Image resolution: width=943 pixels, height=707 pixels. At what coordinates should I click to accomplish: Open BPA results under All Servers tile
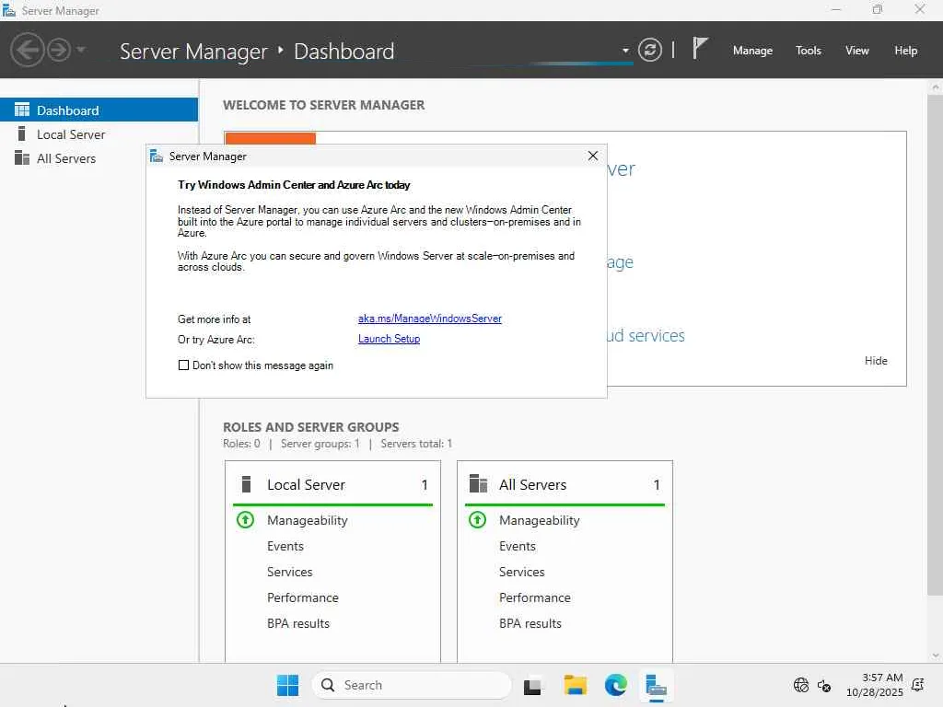tap(530, 623)
